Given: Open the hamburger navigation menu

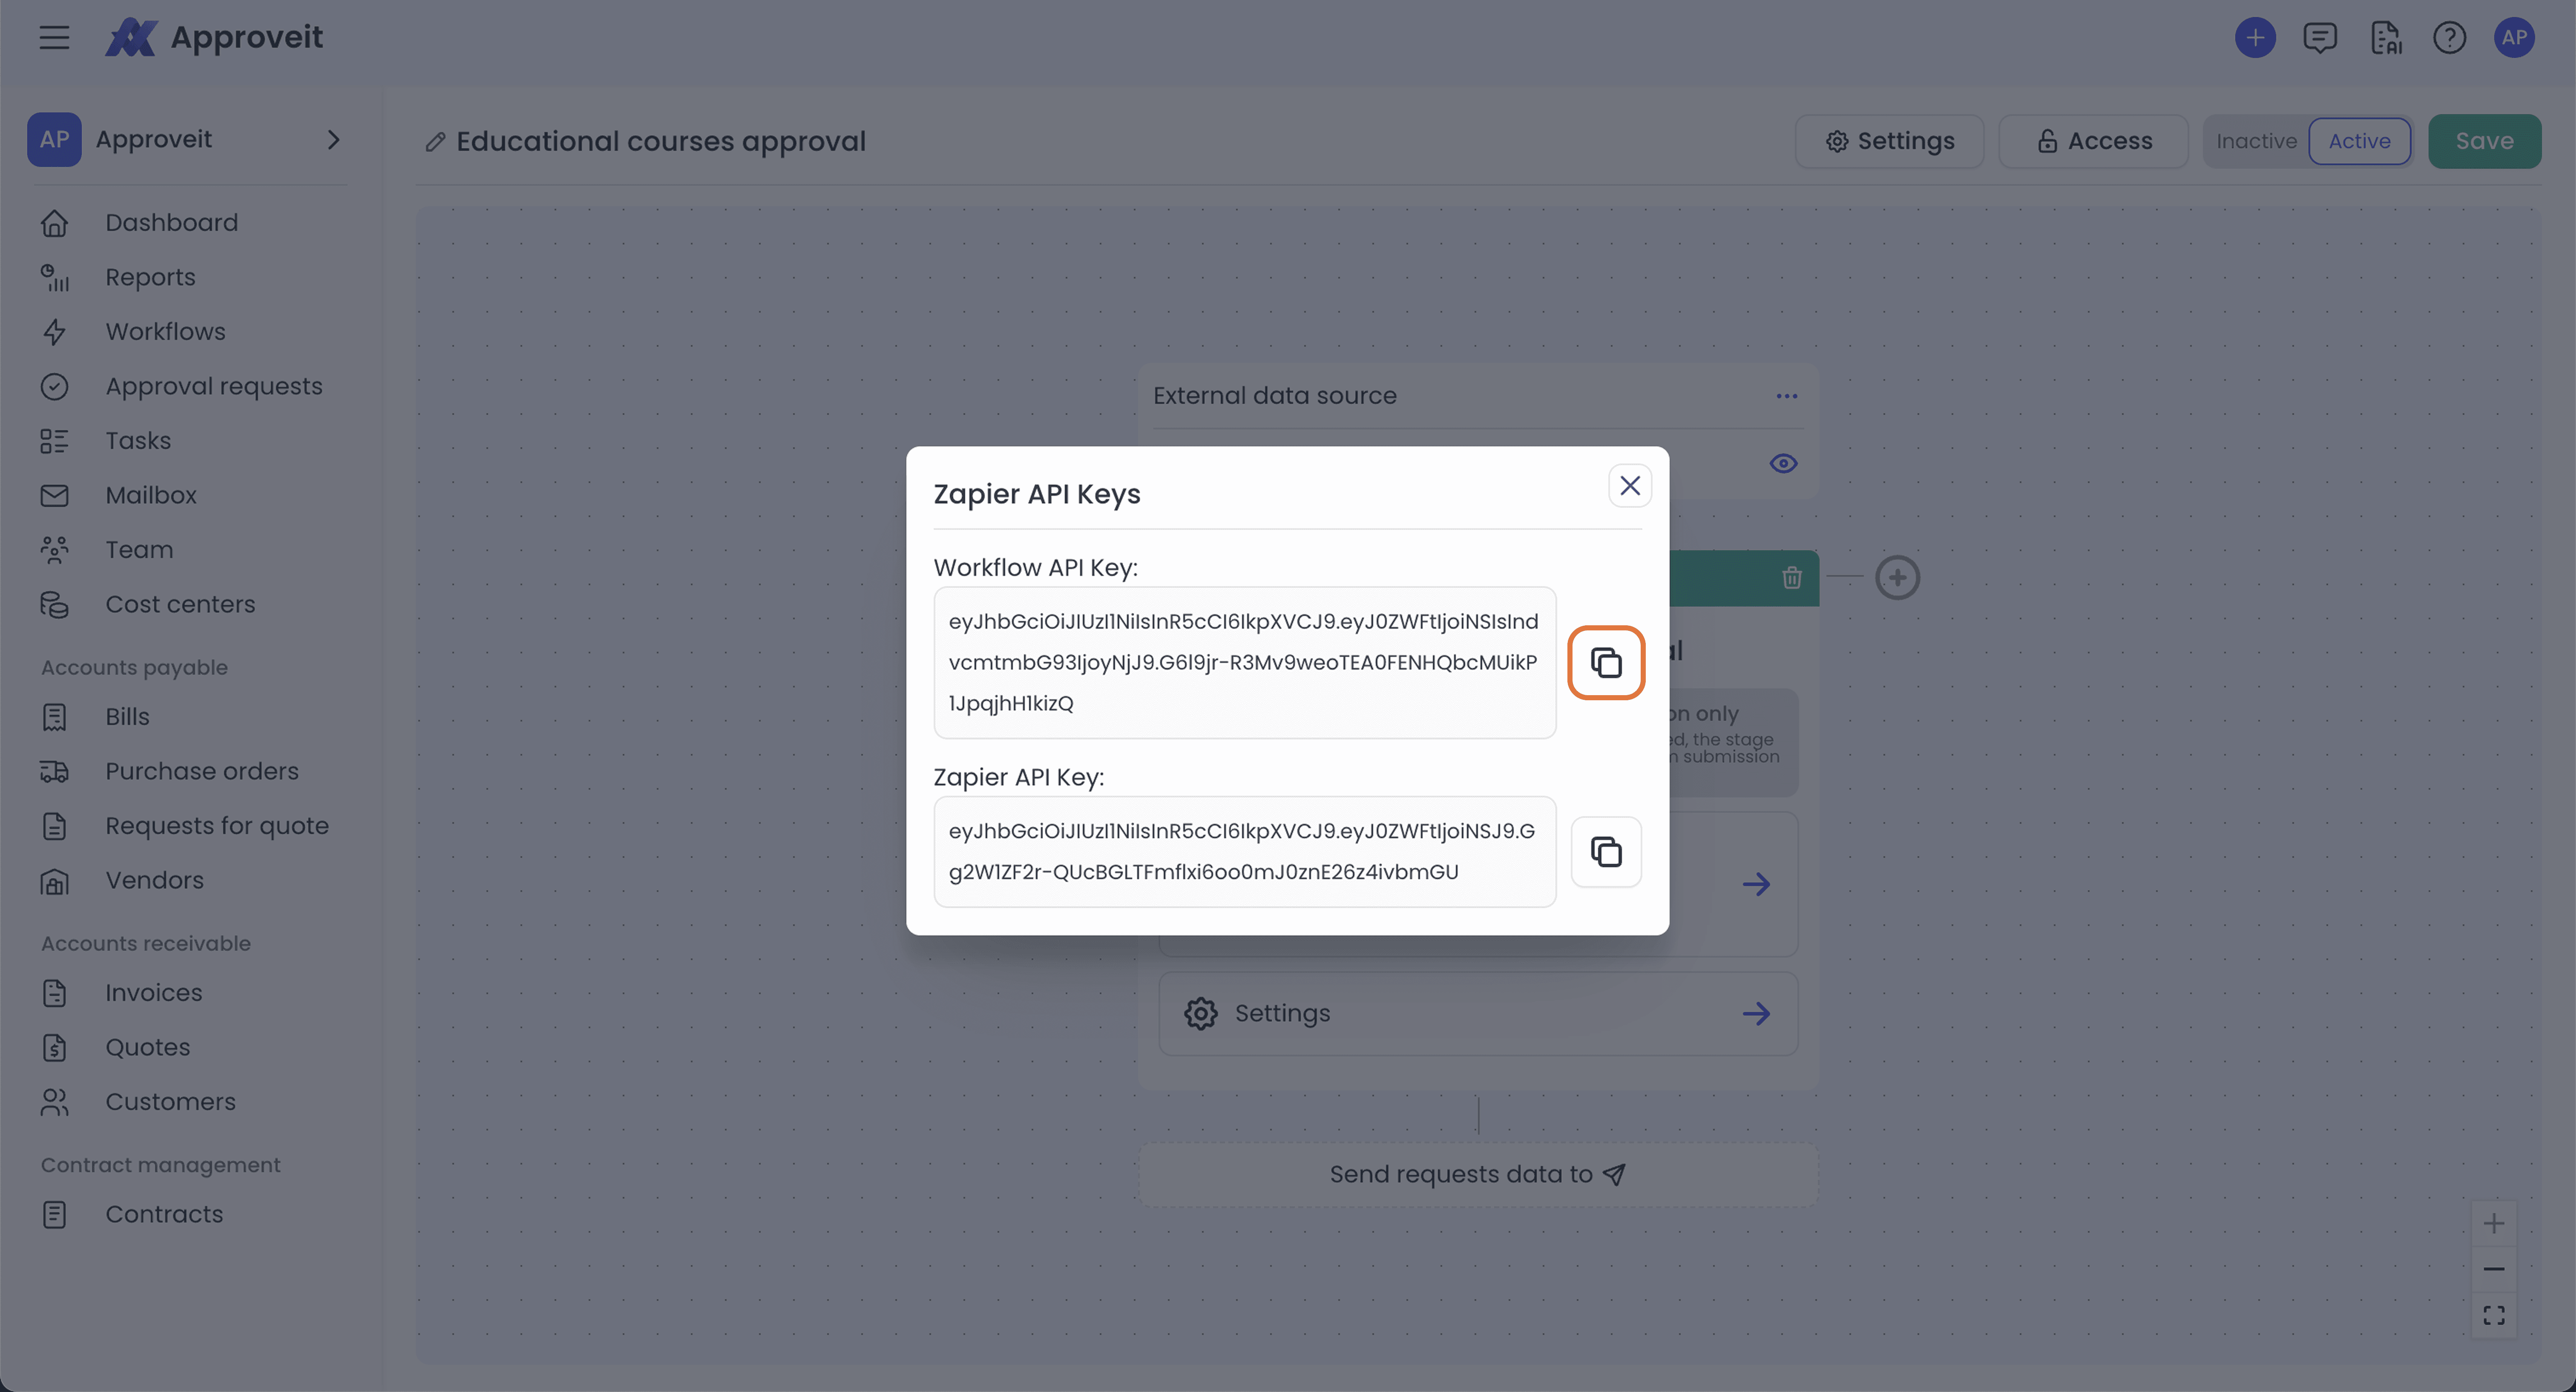Looking at the screenshot, I should point(55,38).
